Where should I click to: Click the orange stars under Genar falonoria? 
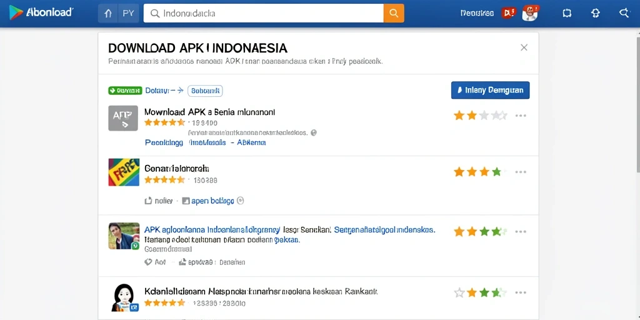tap(164, 179)
